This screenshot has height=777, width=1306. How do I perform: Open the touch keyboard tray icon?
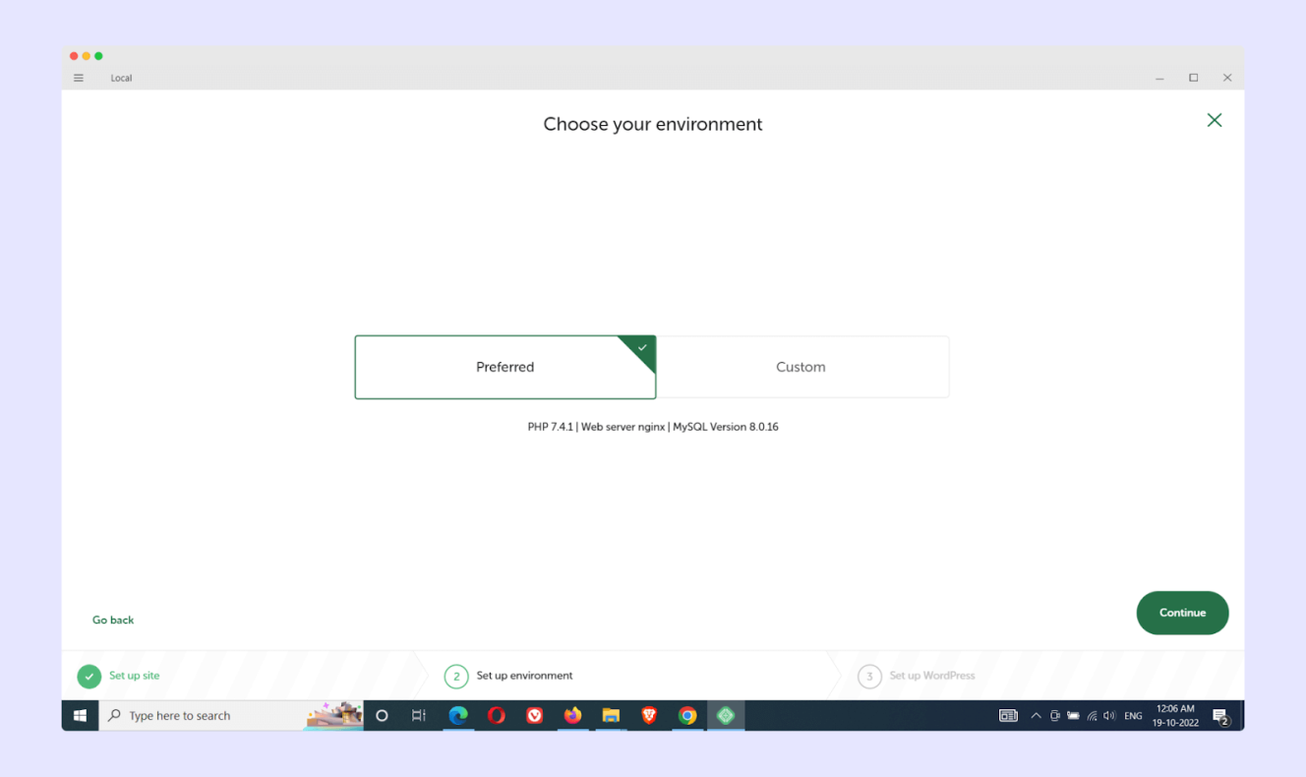click(x=1008, y=716)
